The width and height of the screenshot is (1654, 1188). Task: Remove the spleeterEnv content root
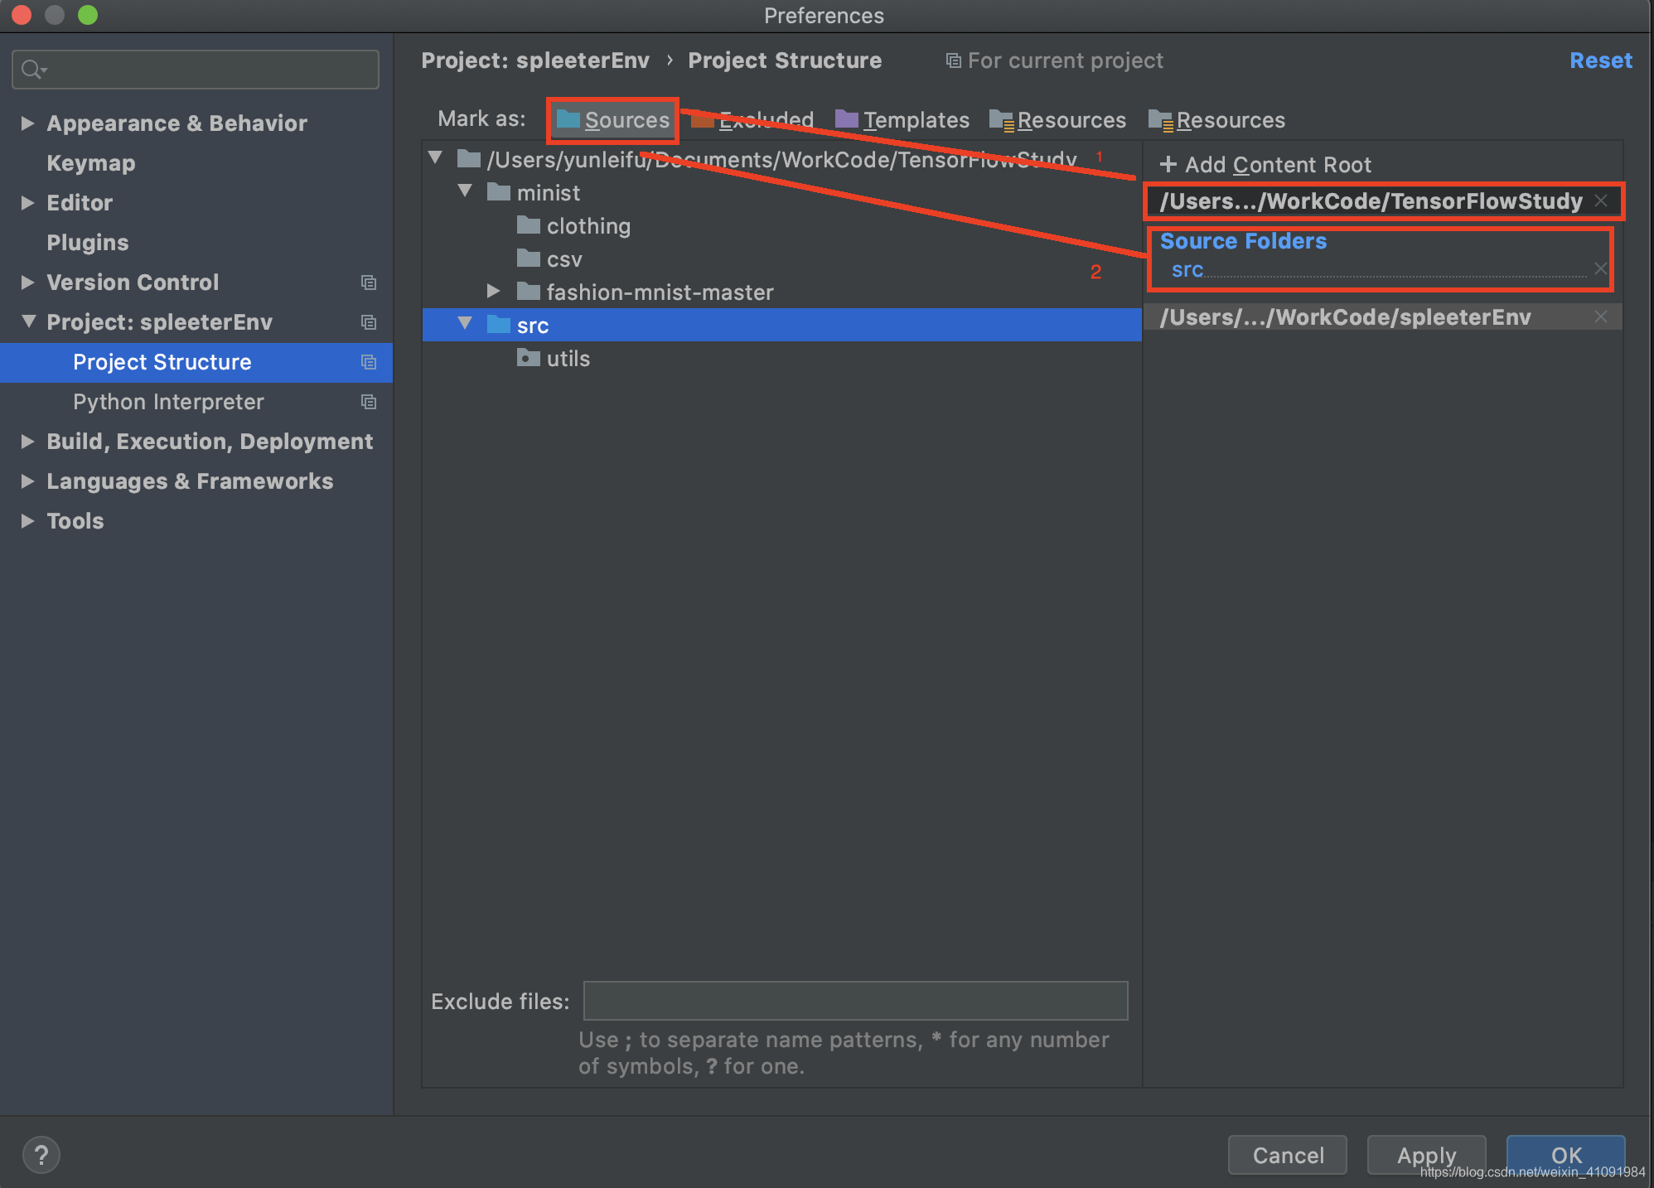click(1600, 316)
